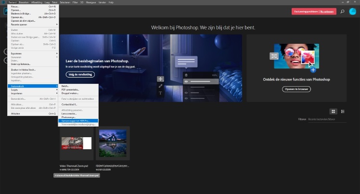Click the Video Thumnail Zoom.psd file name
Screen dimensions: 360x194
(x=74, y=166)
